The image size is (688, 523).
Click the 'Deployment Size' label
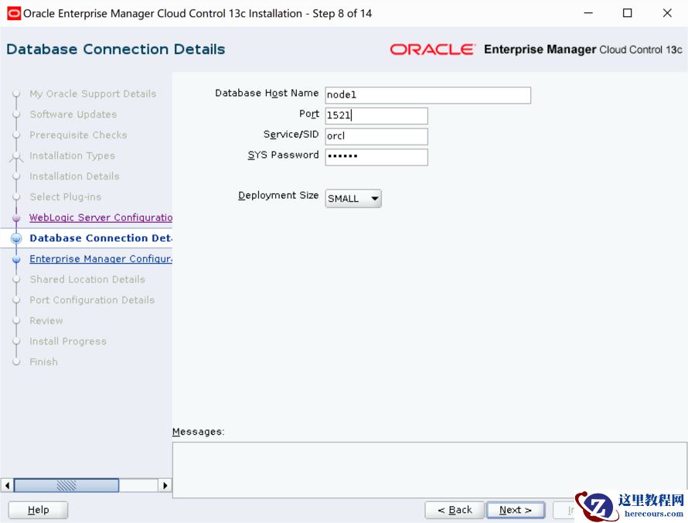[278, 196]
